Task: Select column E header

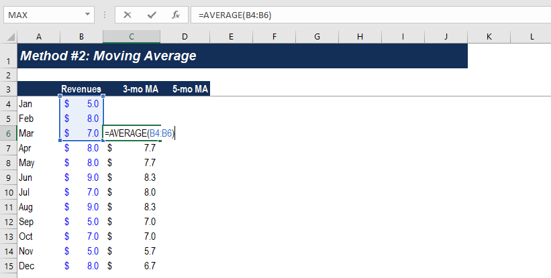Action: [x=232, y=36]
